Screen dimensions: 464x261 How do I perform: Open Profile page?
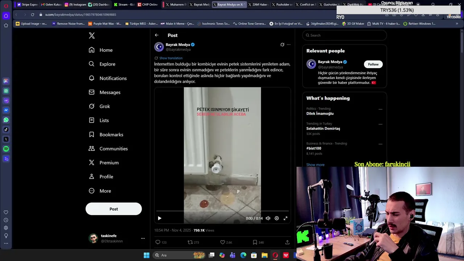101,177
